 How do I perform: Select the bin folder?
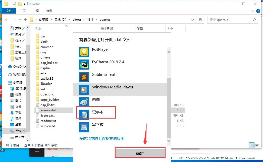[x=40, y=36]
